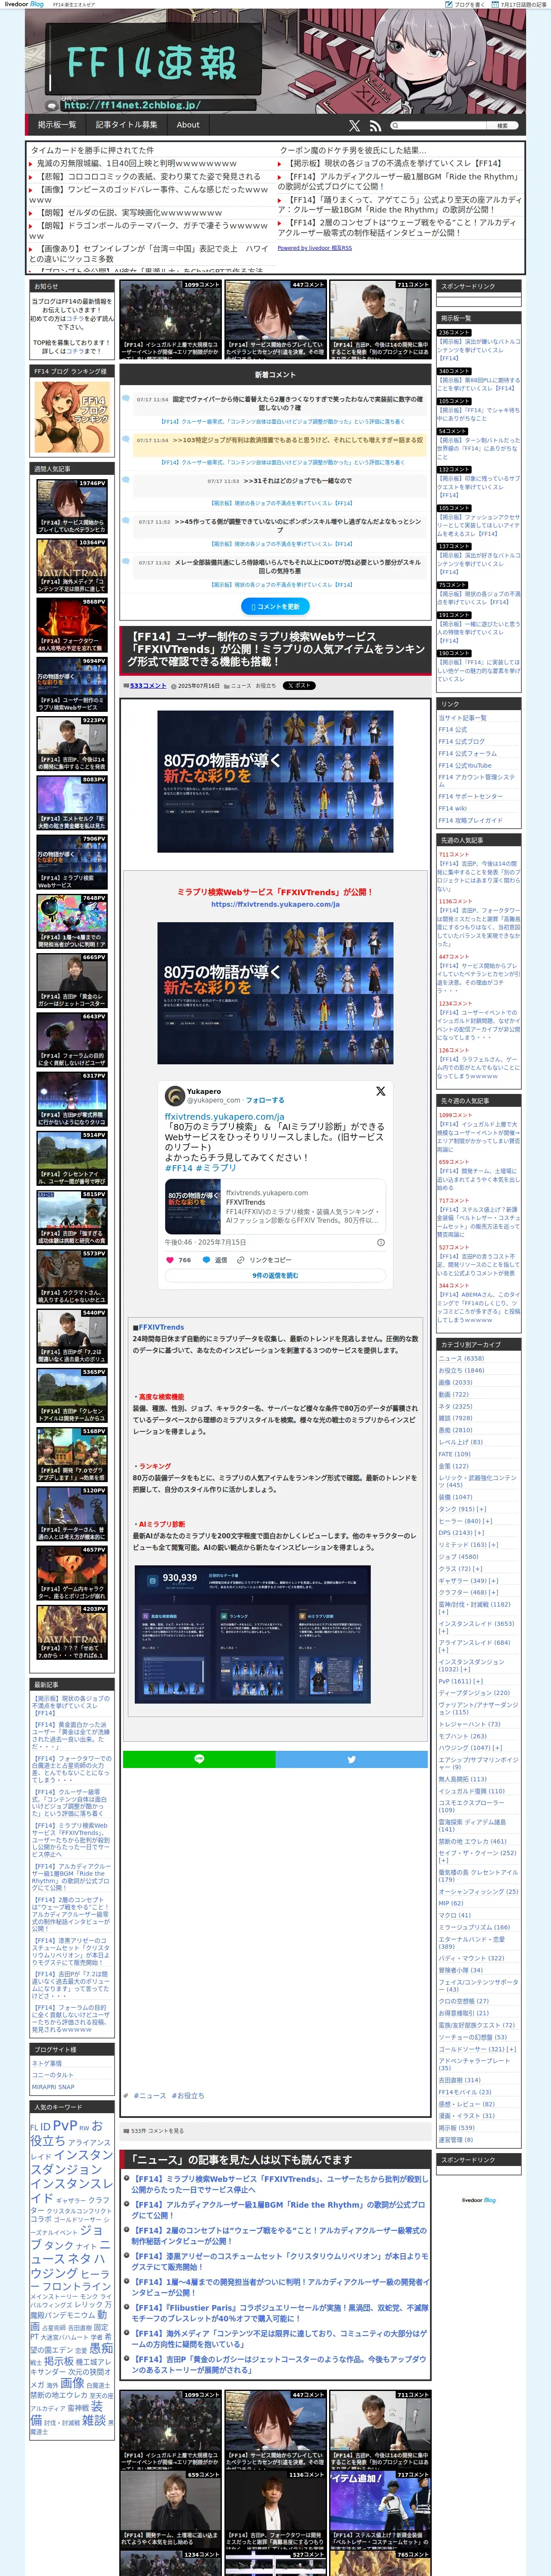The image size is (551, 2576).
Task: Expand the ギャザラー (349) category [+]
Action: (493, 1581)
